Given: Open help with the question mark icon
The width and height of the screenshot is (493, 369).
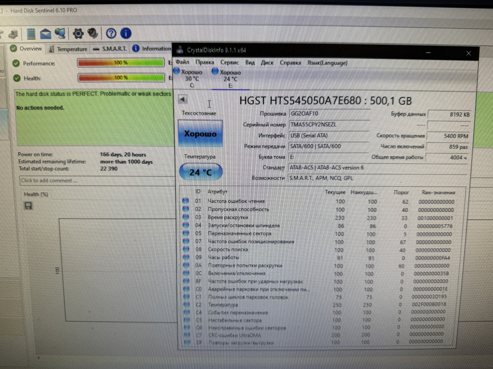Looking at the screenshot, I should coord(111,33).
